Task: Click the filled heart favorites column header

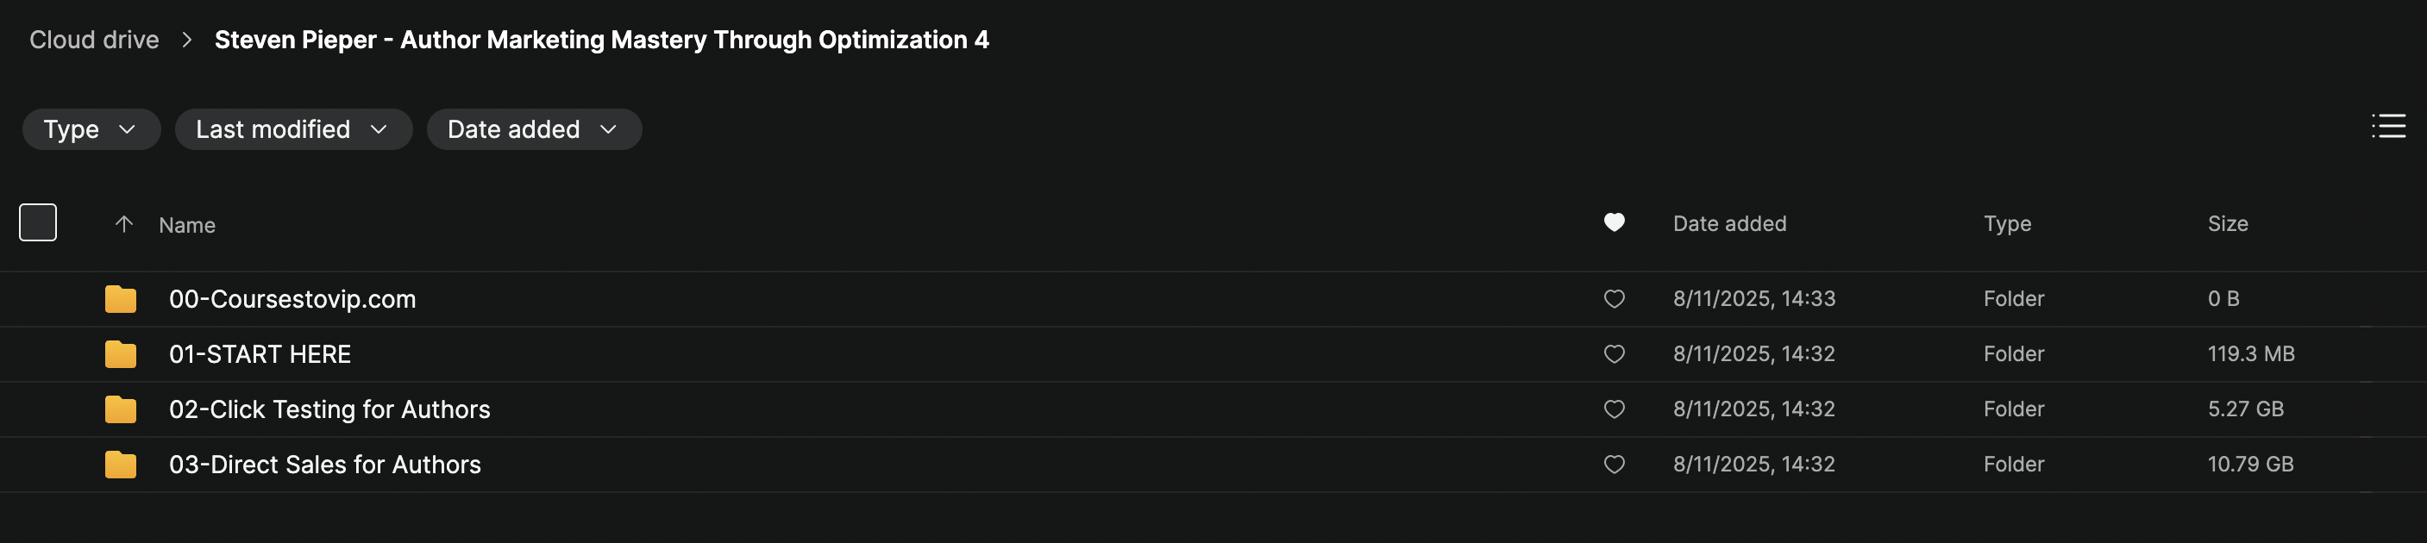Action: (1614, 223)
